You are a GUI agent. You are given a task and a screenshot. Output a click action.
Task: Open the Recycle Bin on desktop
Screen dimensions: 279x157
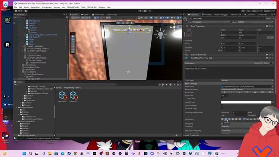tap(6, 6)
